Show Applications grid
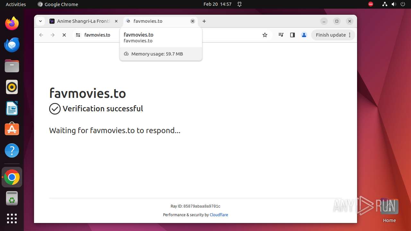The image size is (411, 231). click(12, 218)
